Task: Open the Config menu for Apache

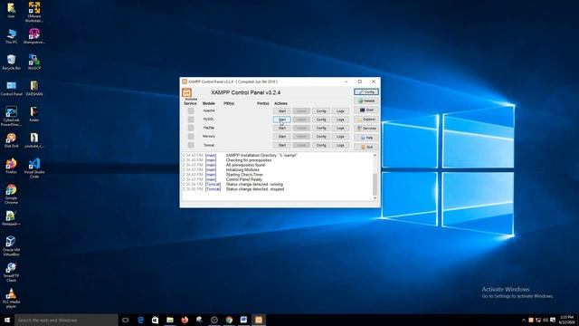Action: pos(321,110)
